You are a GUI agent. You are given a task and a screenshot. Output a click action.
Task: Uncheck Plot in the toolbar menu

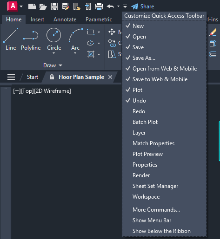[164, 90]
